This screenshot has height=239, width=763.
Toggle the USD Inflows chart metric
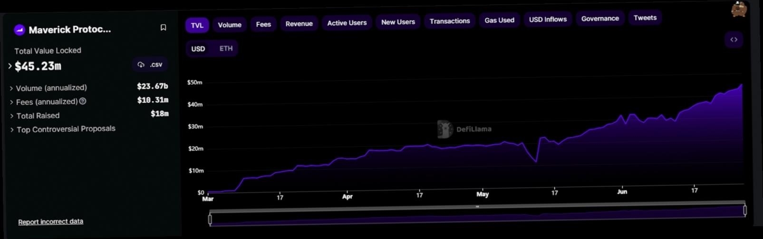coord(548,19)
